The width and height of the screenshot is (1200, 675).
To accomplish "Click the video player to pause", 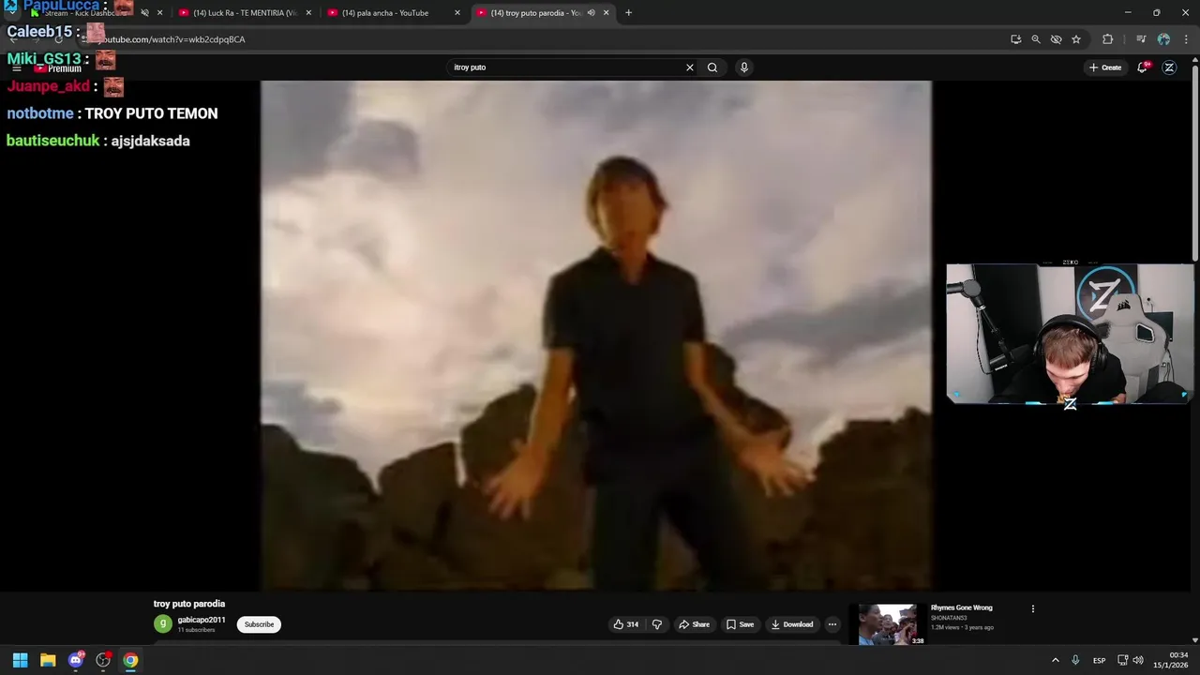I will (596, 335).
